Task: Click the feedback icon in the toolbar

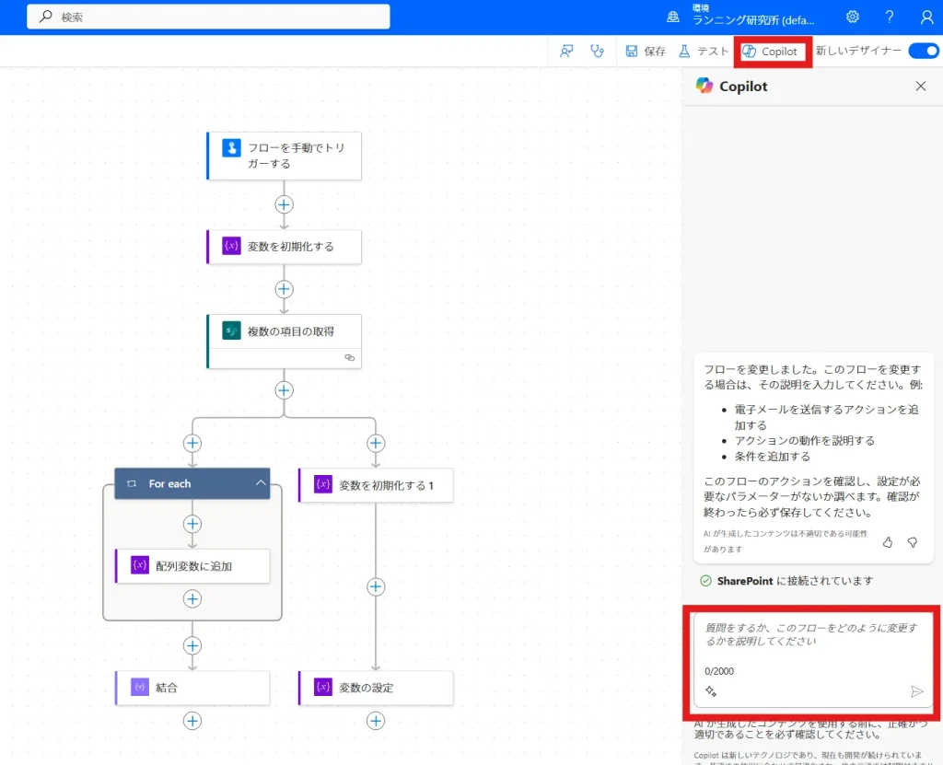Action: [x=567, y=52]
